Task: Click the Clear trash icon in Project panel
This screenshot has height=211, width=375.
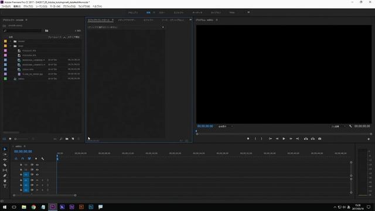Action: (79, 139)
